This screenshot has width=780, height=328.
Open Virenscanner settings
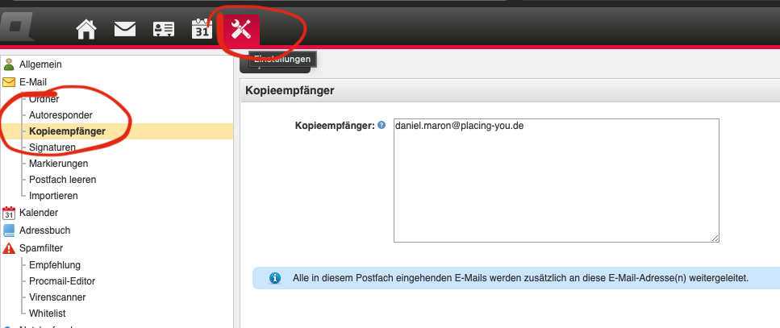57,297
